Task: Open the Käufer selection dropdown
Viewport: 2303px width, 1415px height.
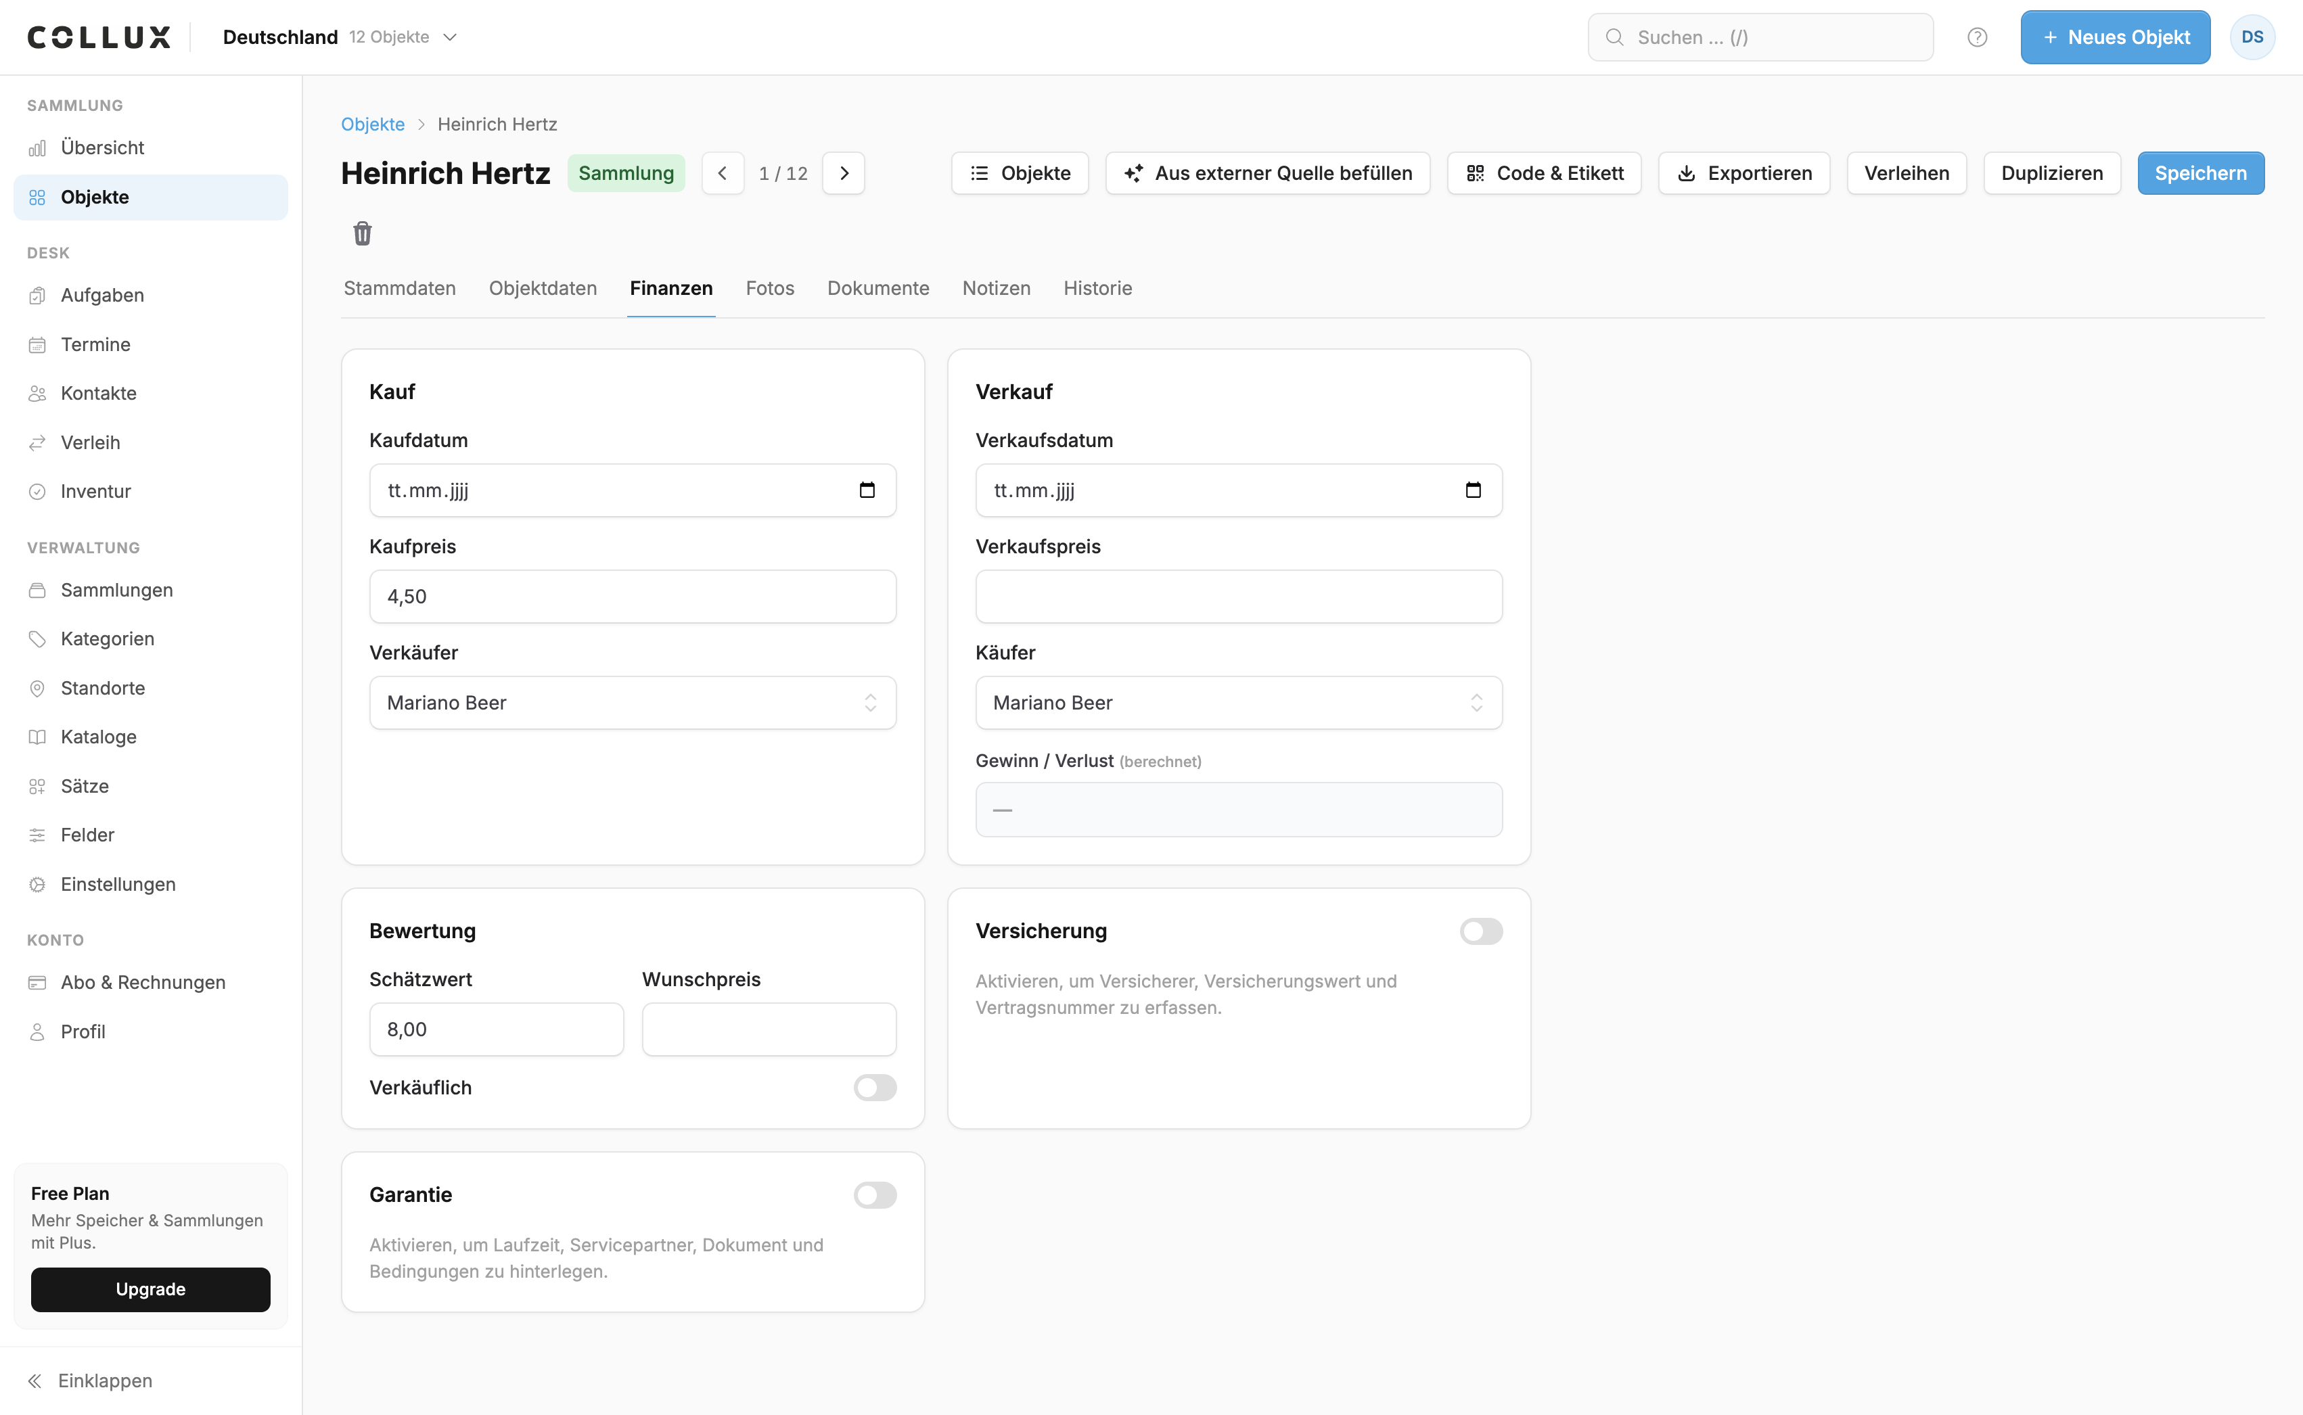Action: tap(1238, 703)
